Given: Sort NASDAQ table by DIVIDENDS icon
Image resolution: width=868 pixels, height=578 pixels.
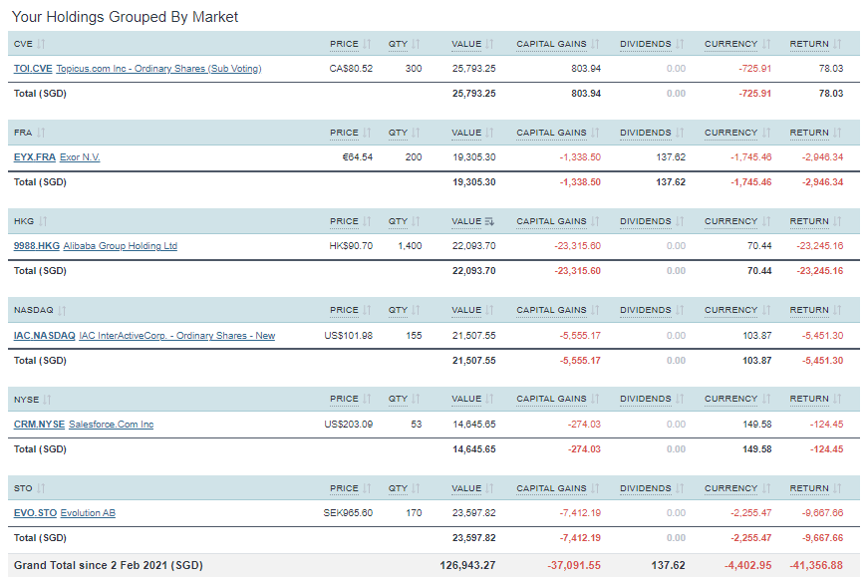Looking at the screenshot, I should coord(680,310).
